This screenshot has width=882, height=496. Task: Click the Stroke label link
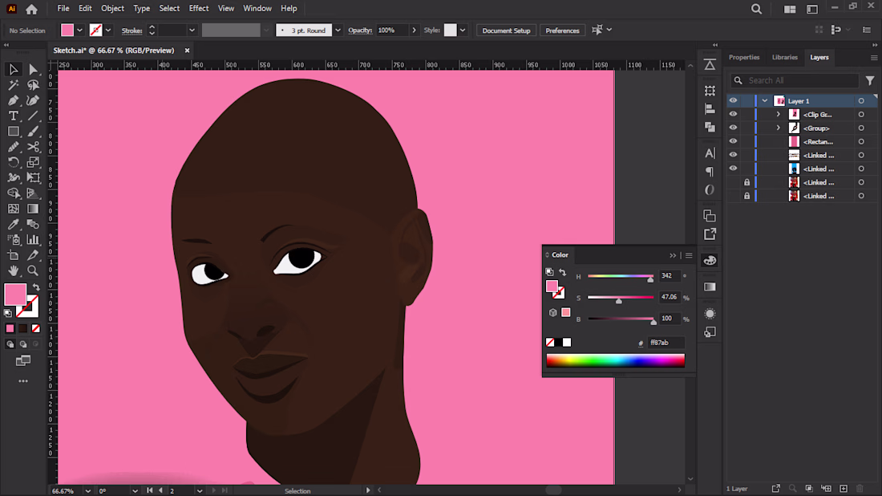coord(131,30)
